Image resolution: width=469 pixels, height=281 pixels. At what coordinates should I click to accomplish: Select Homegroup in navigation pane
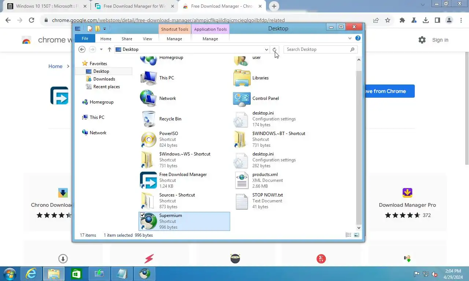101,102
